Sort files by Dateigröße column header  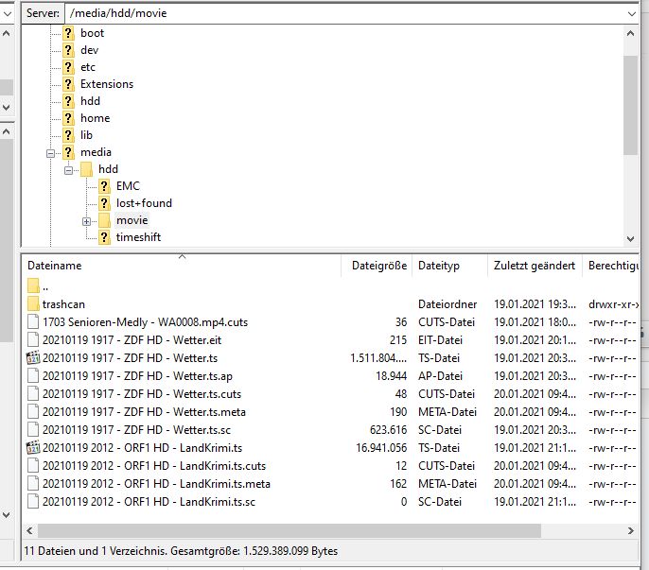pyautogui.click(x=377, y=267)
